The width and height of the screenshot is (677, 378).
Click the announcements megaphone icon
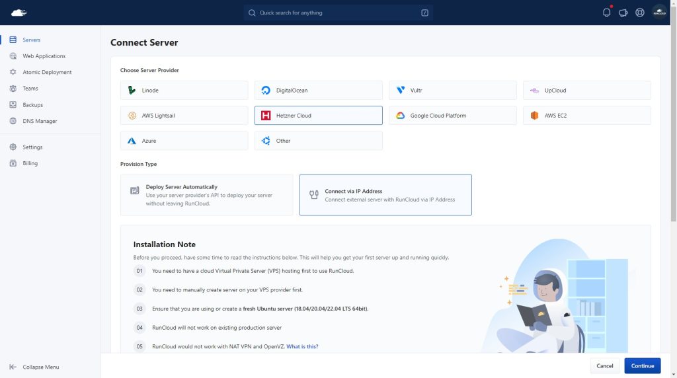(x=623, y=13)
